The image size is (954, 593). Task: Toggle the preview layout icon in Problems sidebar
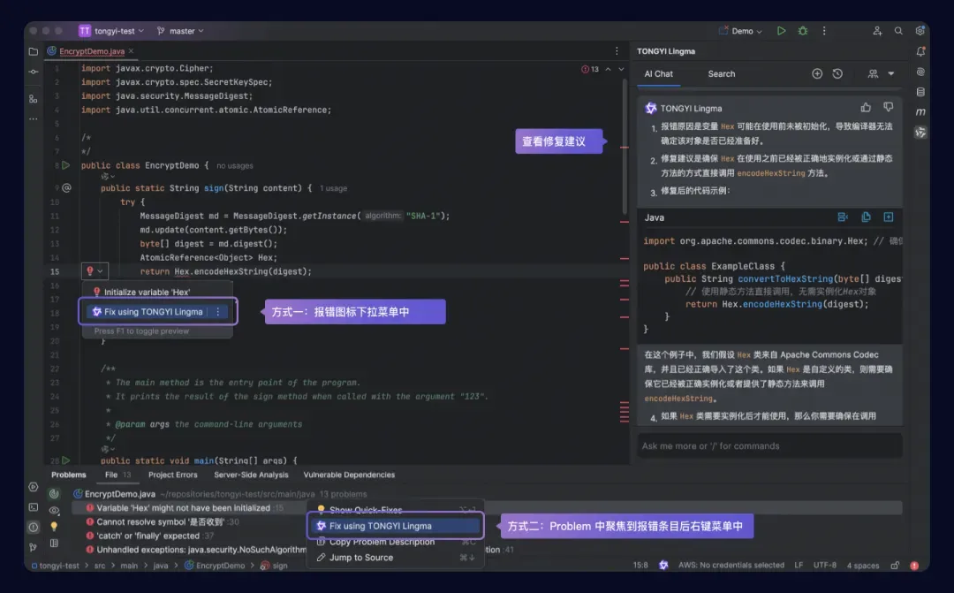coord(54,544)
